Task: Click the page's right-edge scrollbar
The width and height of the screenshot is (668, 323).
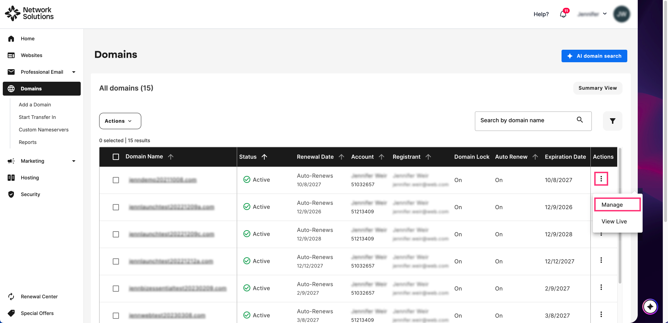Action: click(665, 111)
